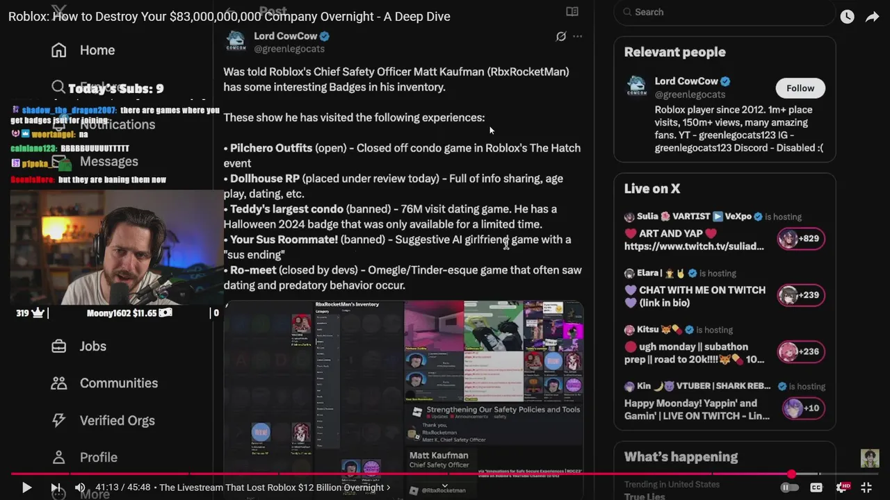890x500 pixels.
Task: Open the Communities sidebar item
Action: [104, 383]
